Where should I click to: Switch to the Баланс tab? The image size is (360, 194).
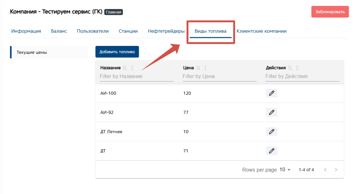coord(59,31)
